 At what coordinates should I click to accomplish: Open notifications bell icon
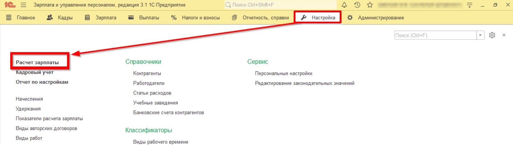click(344, 5)
